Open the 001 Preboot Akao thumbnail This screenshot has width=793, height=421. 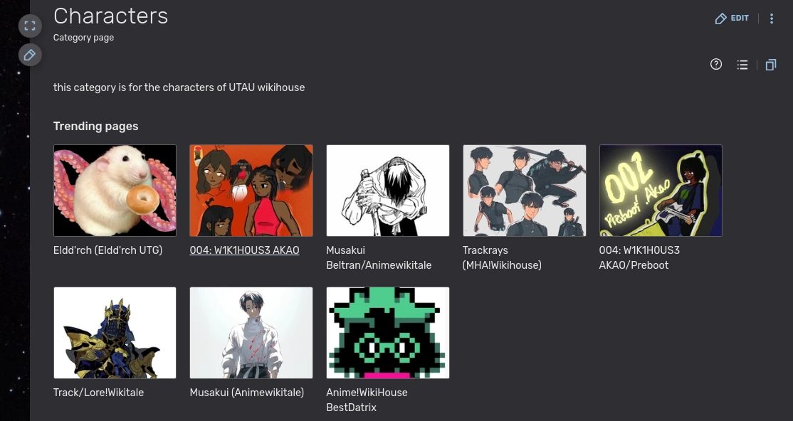pyautogui.click(x=661, y=191)
